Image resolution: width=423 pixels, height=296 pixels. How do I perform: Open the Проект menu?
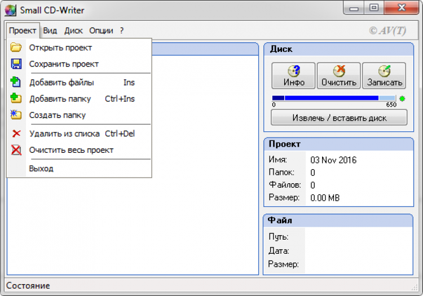[23, 30]
